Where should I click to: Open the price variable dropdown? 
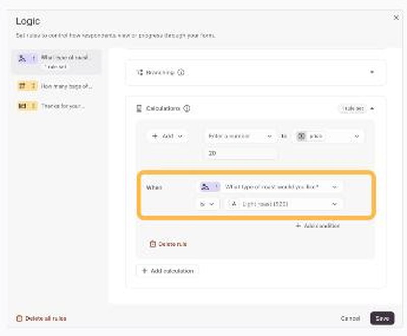(328, 136)
